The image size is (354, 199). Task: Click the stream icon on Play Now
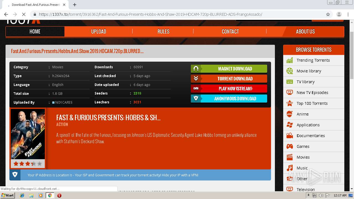click(196, 88)
